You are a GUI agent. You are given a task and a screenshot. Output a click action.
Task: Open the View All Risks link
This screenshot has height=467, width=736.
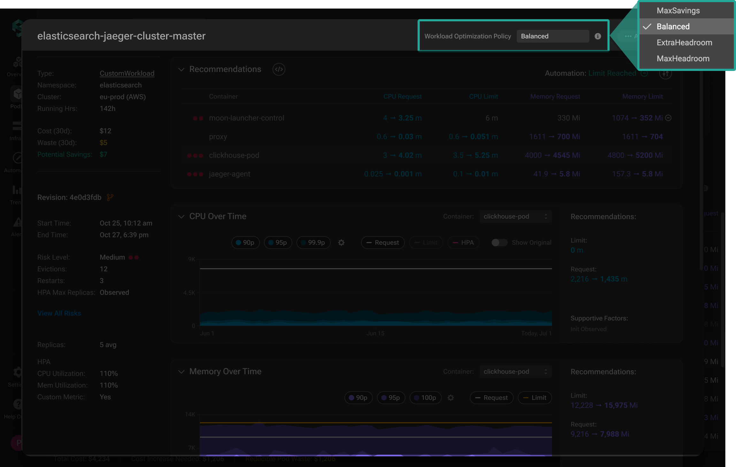(x=59, y=313)
